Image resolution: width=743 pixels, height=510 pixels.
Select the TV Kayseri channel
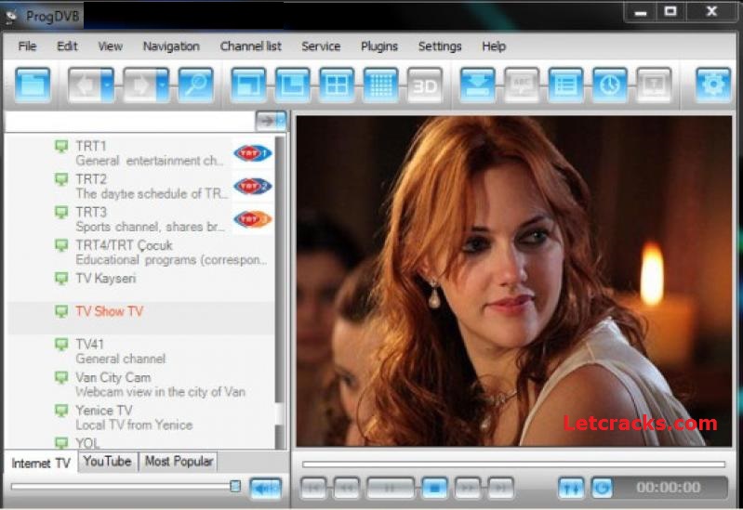click(x=139, y=284)
